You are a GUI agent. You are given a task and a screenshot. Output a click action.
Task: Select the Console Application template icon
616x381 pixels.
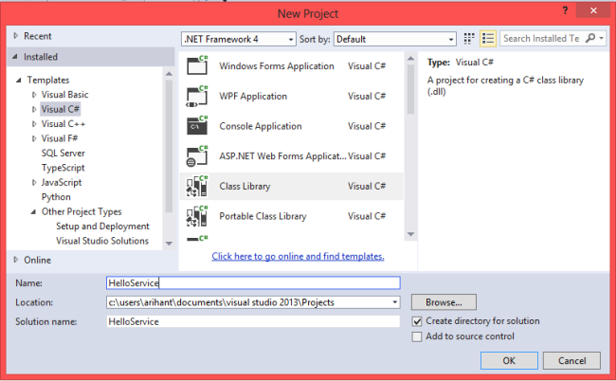click(x=197, y=126)
